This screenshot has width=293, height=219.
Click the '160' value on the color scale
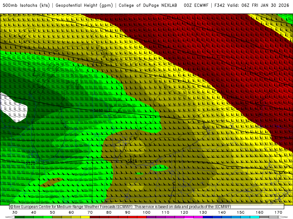tap(260, 212)
